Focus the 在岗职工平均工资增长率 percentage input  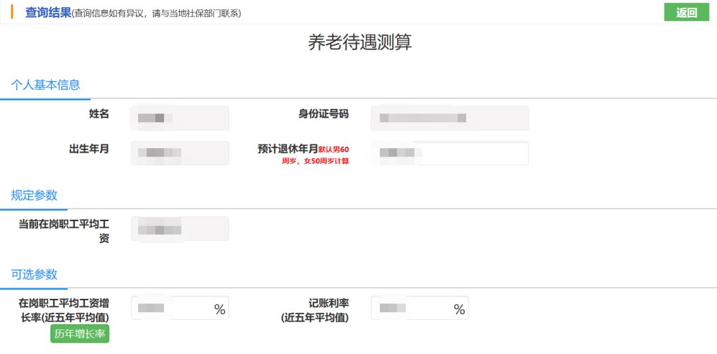tap(173, 308)
